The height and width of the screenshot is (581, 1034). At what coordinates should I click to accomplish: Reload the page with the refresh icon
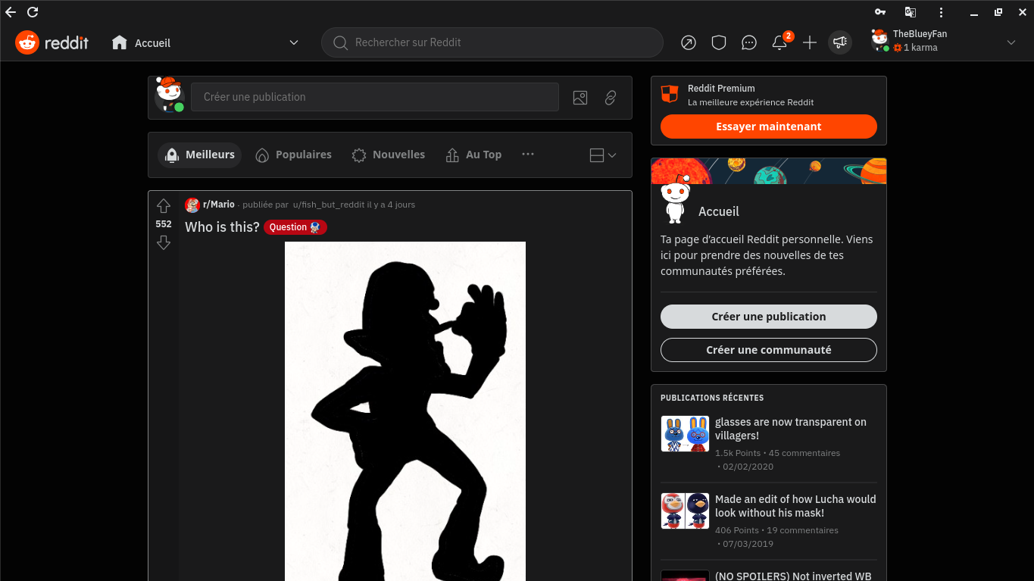point(33,12)
